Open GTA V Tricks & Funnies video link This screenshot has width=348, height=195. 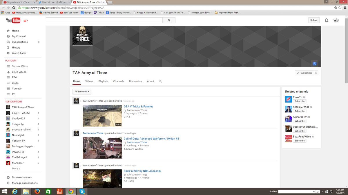(x=138, y=107)
